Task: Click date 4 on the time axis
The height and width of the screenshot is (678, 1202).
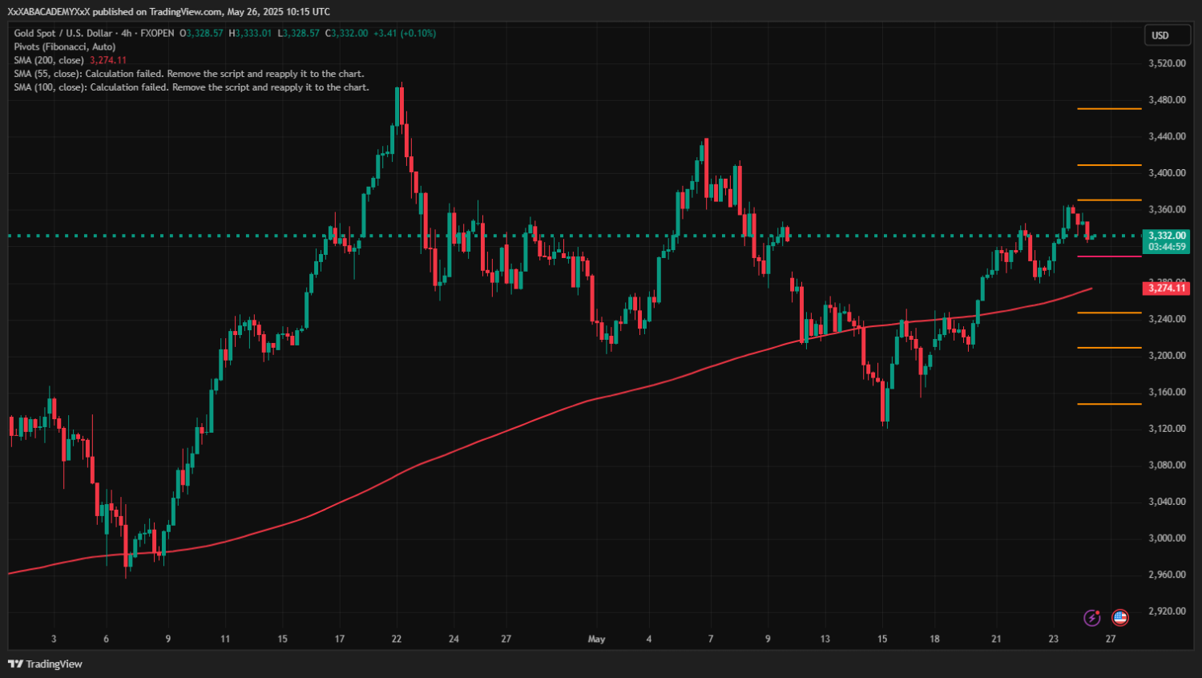Action: pos(649,639)
